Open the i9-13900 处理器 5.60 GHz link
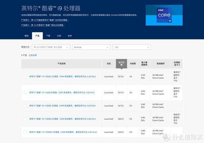Screen dimensions: 204x143 [62, 93]
